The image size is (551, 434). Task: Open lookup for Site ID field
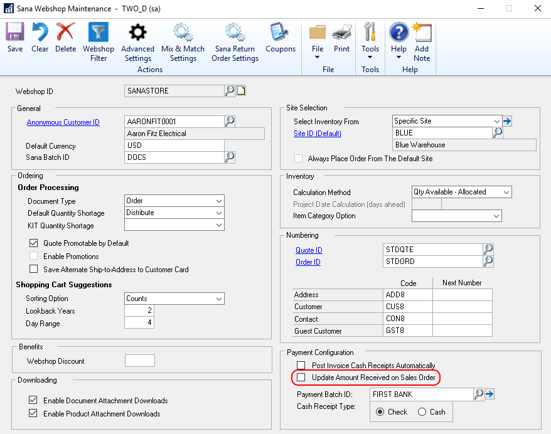pyautogui.click(x=498, y=133)
